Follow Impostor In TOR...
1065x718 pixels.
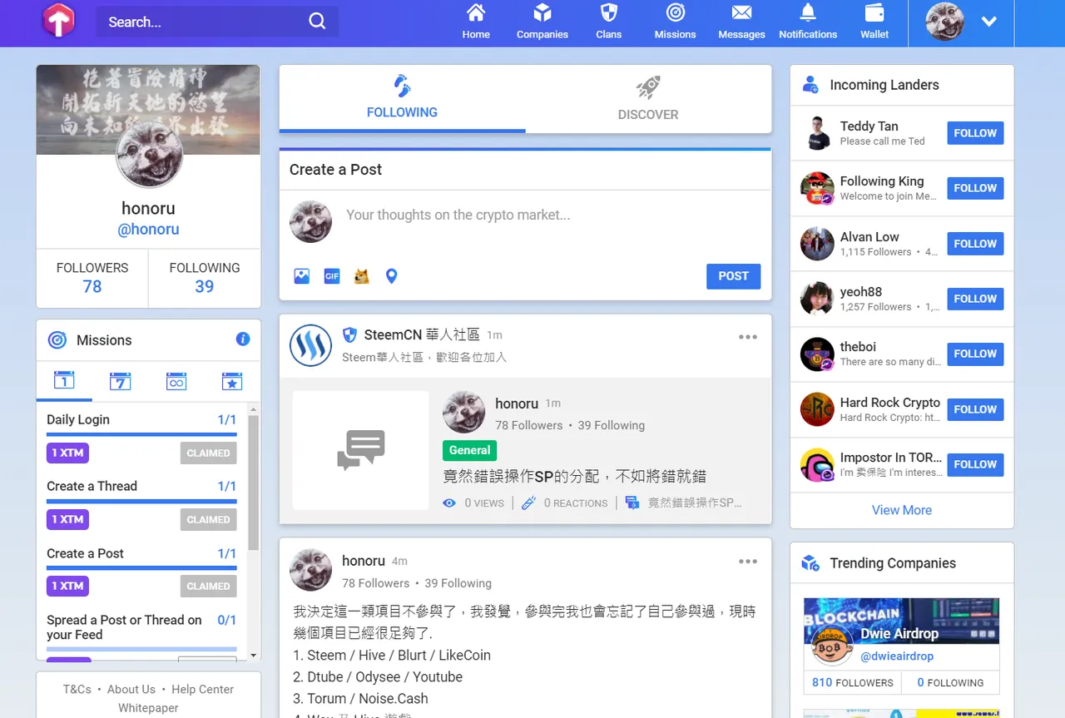pyautogui.click(x=975, y=464)
